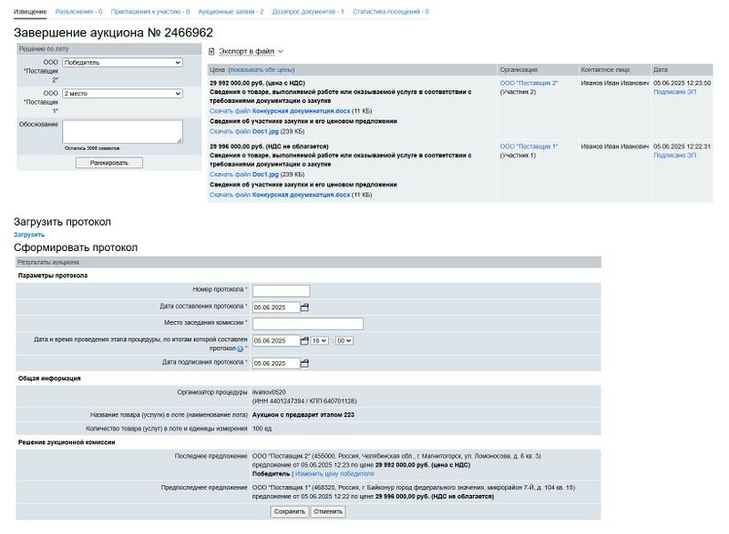Click the help icon next to 'протокол'
This screenshot has width=729, height=534.
point(240,348)
